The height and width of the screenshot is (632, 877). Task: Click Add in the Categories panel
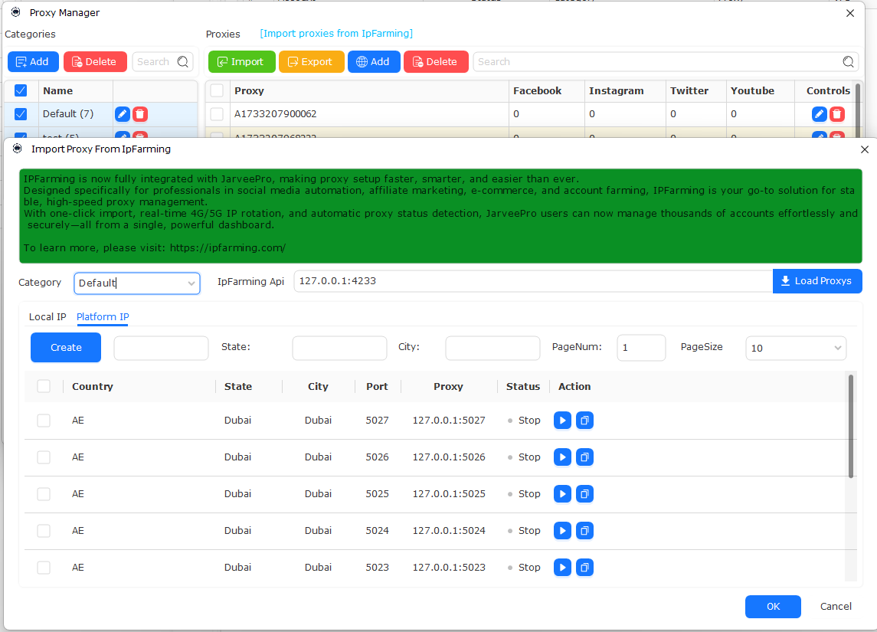click(x=33, y=61)
